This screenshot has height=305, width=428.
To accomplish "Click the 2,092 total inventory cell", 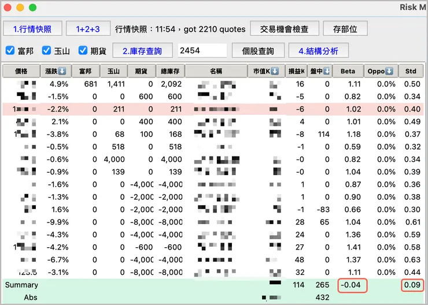I will pyautogui.click(x=171, y=84).
